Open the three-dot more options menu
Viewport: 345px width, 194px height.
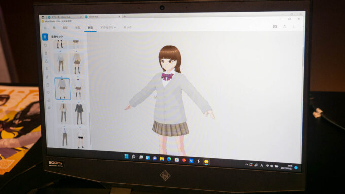click(x=294, y=26)
